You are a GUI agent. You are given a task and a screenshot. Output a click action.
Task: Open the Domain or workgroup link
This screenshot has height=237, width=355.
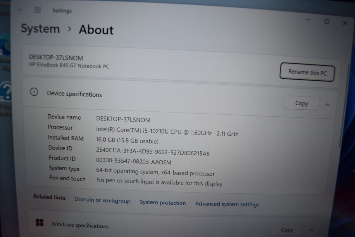point(102,200)
